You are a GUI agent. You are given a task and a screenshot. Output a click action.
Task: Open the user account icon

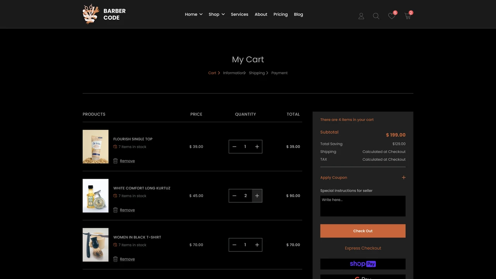tap(361, 16)
